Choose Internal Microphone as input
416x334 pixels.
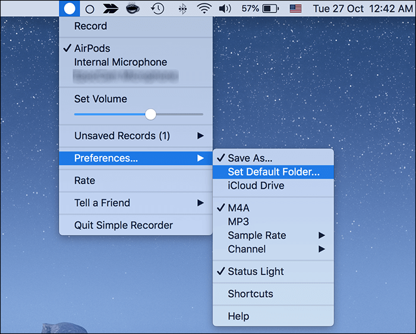coord(120,62)
